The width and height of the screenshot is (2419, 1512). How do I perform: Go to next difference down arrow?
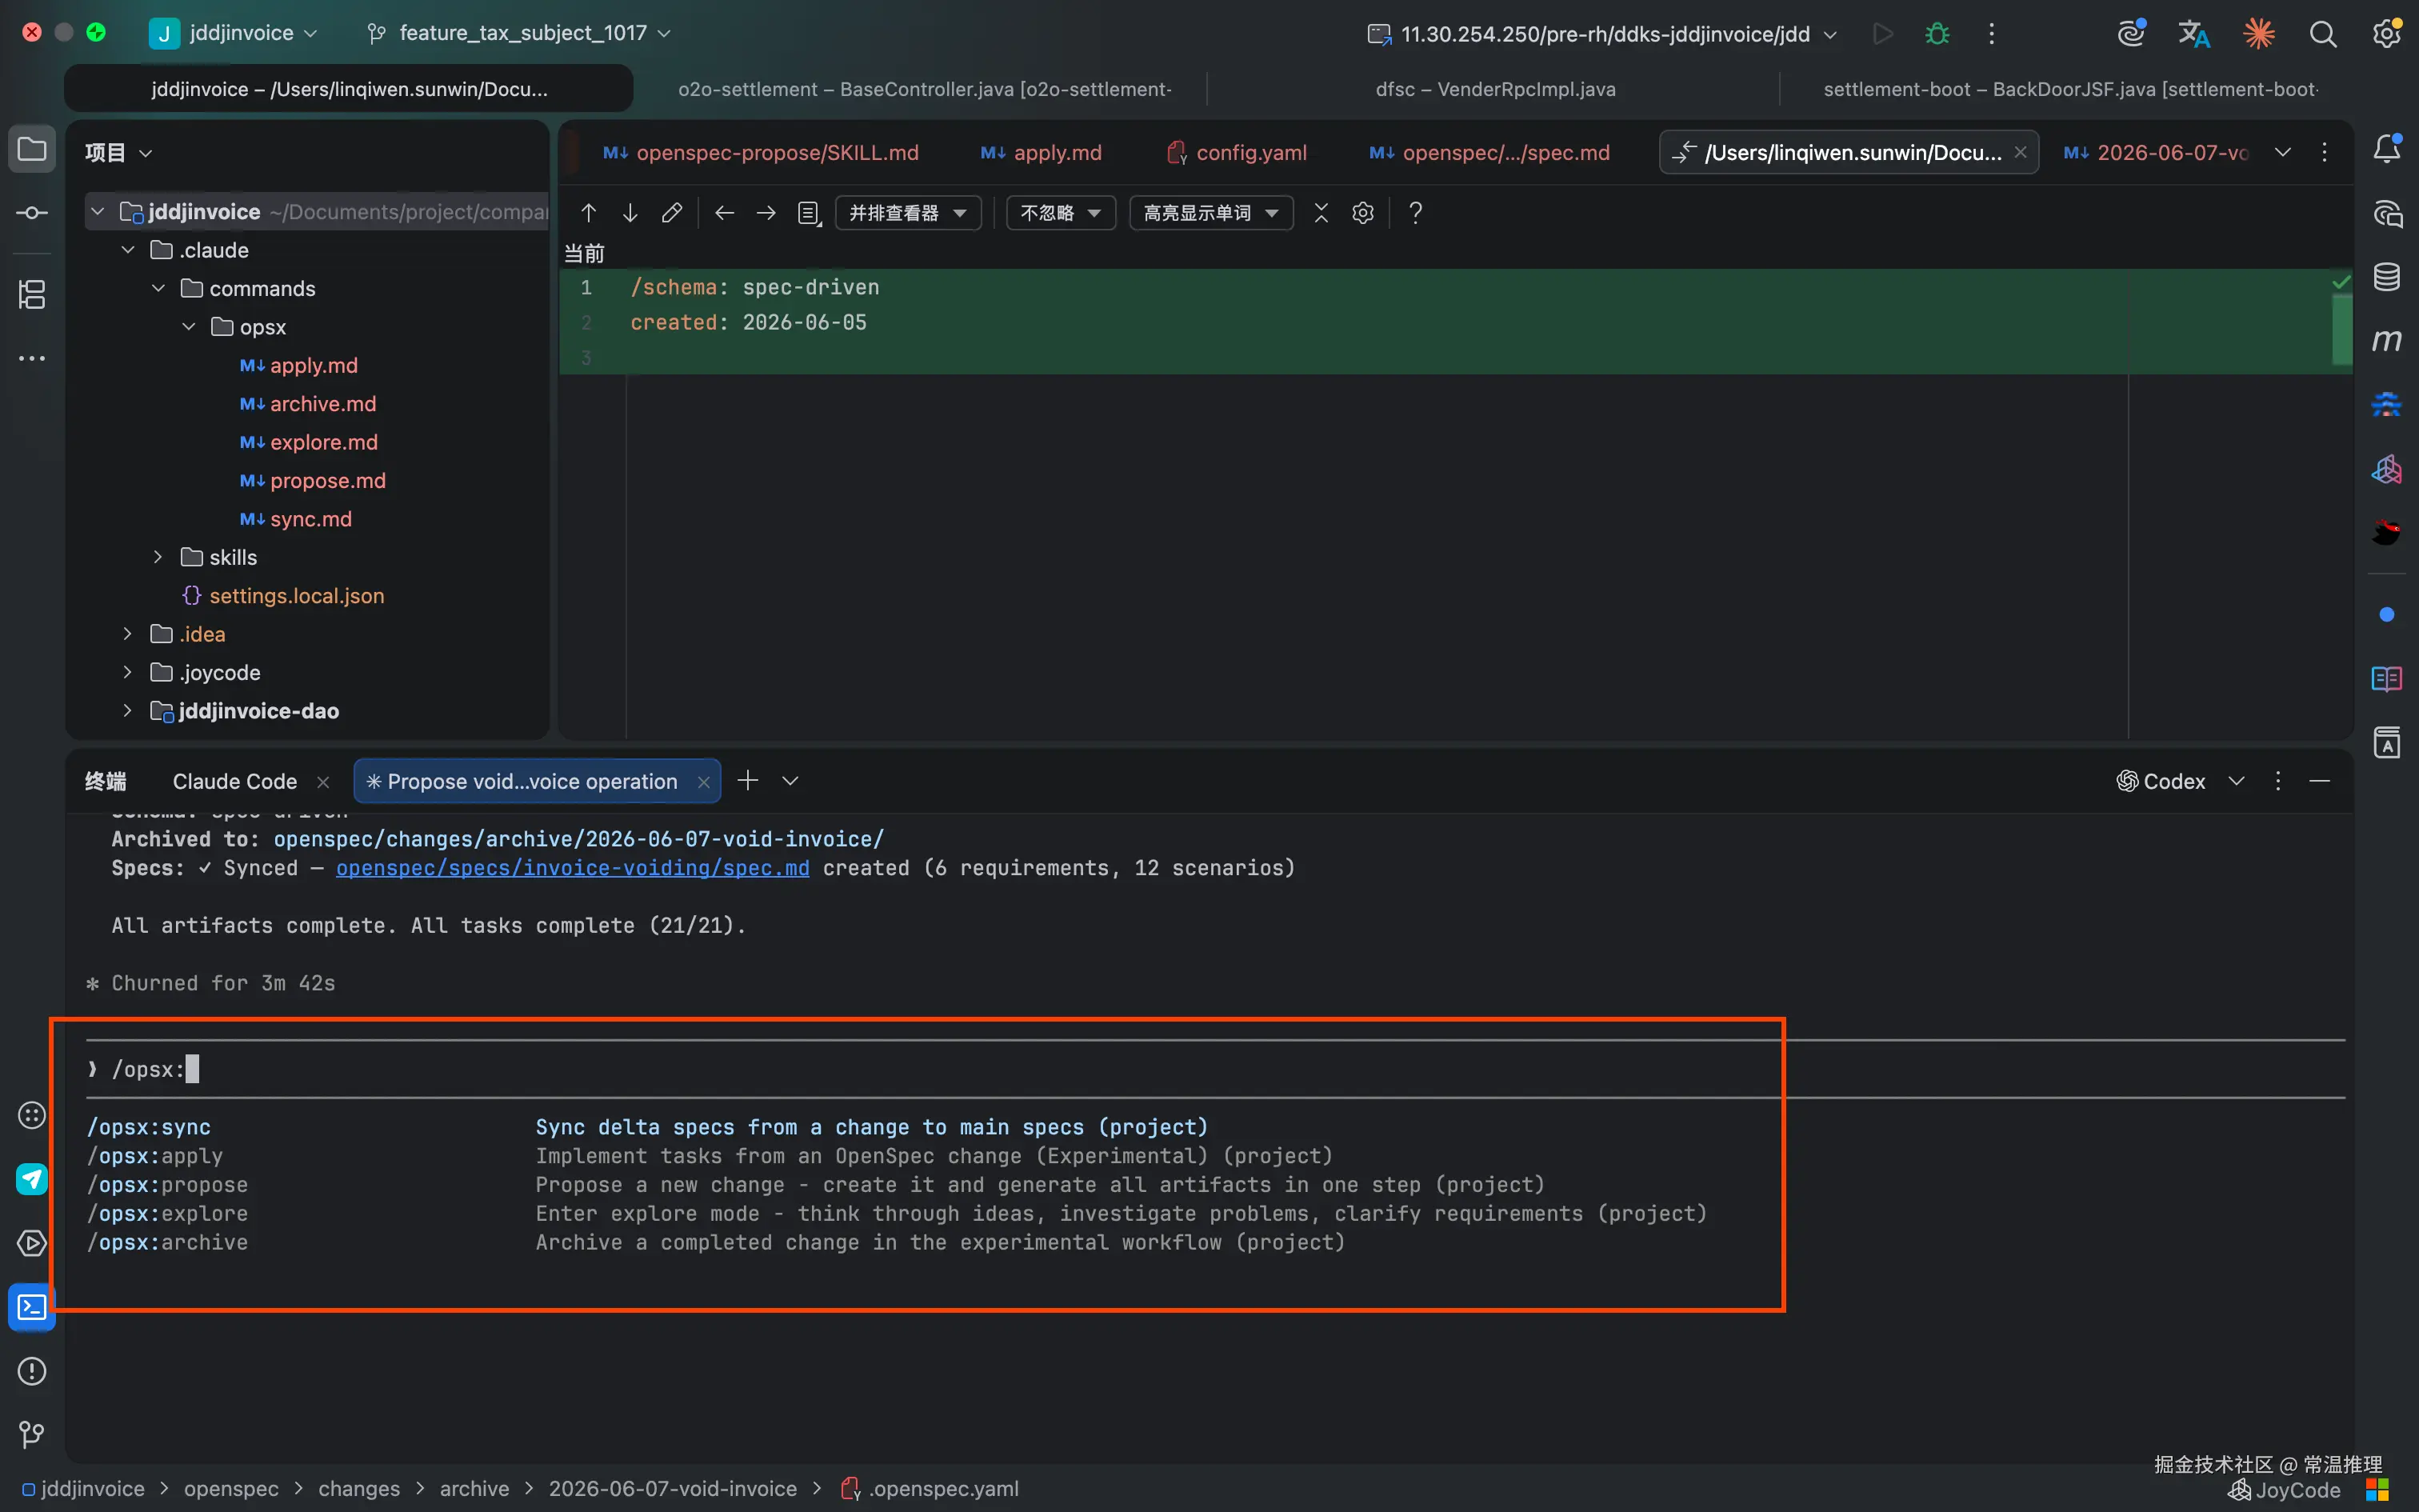pos(630,213)
